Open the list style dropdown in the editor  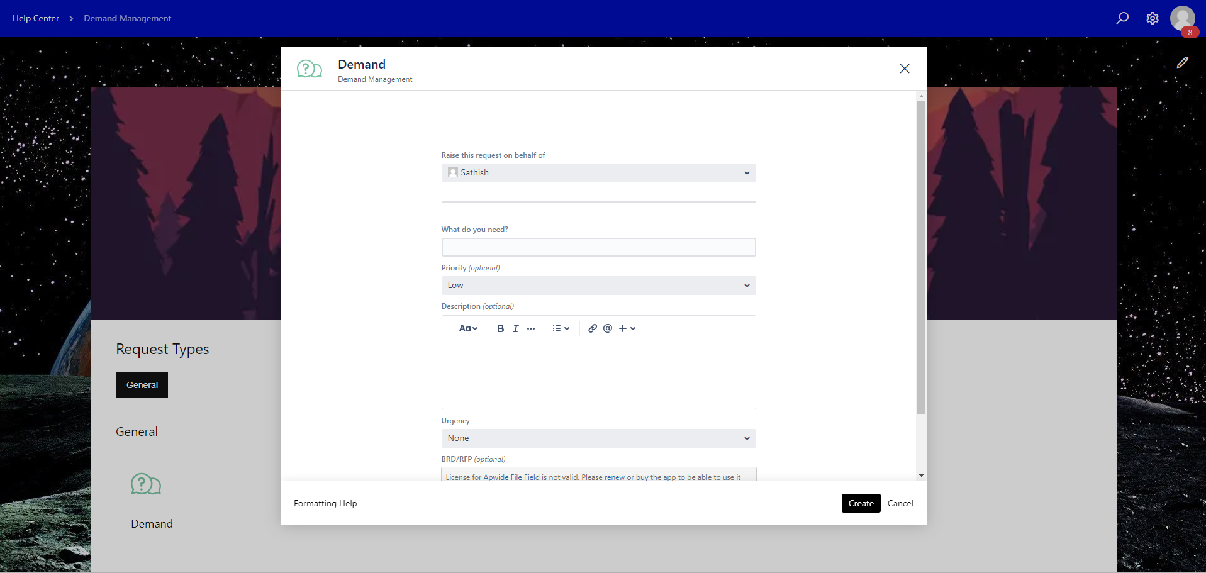click(560, 328)
